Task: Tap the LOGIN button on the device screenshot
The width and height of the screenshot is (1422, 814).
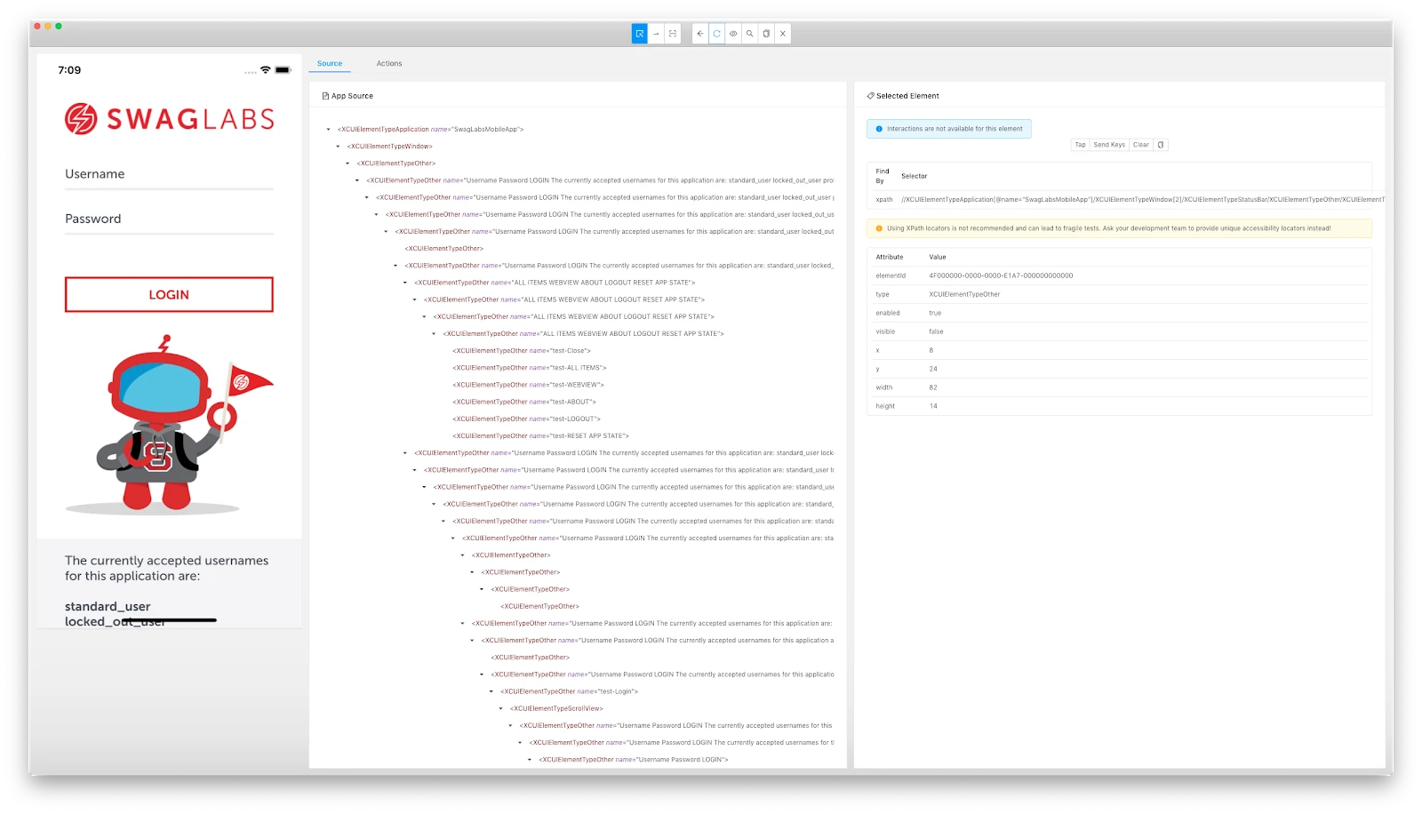Action: [x=169, y=294]
